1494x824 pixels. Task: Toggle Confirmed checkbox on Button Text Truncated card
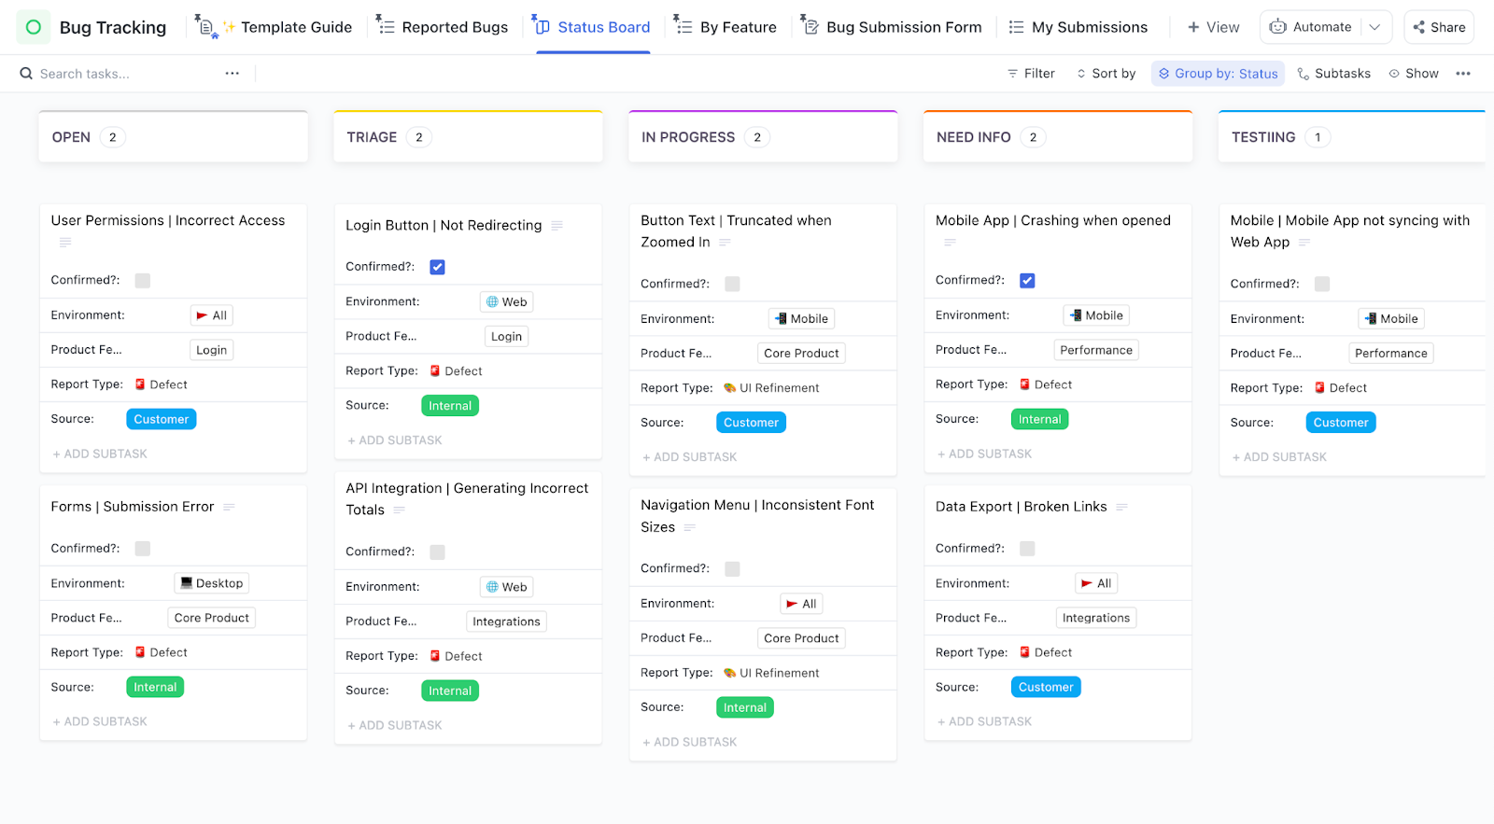732,285
